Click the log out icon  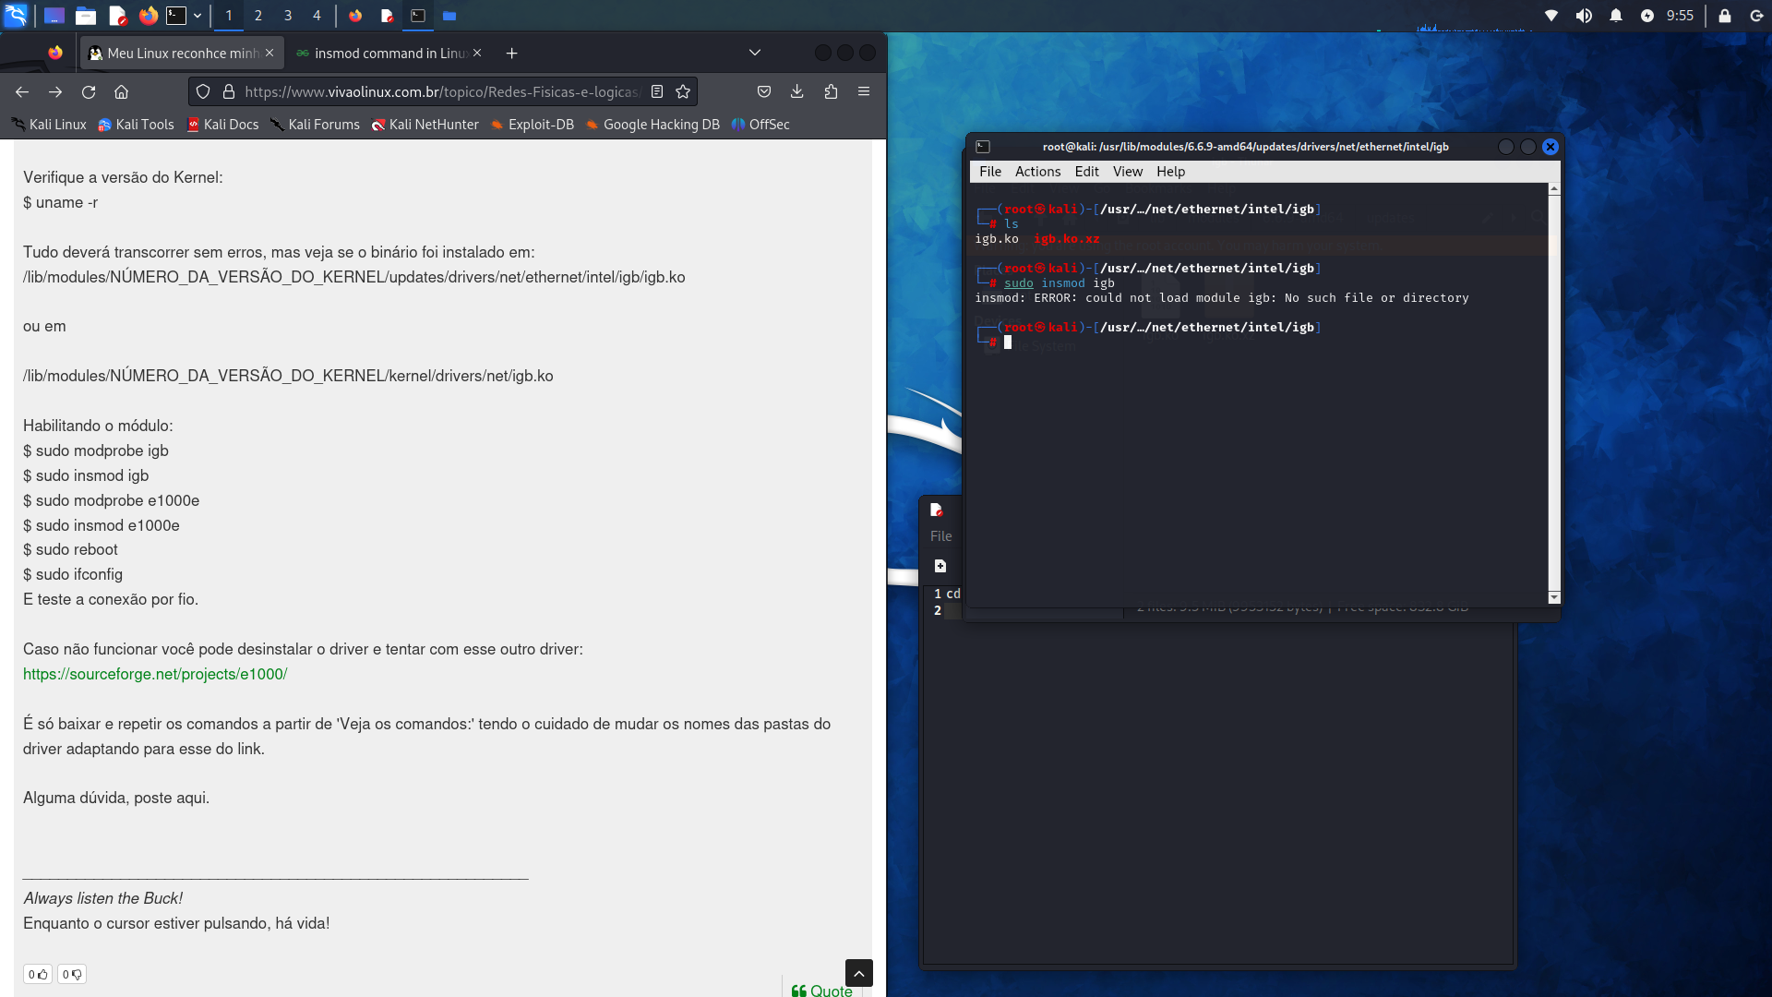click(x=1756, y=16)
